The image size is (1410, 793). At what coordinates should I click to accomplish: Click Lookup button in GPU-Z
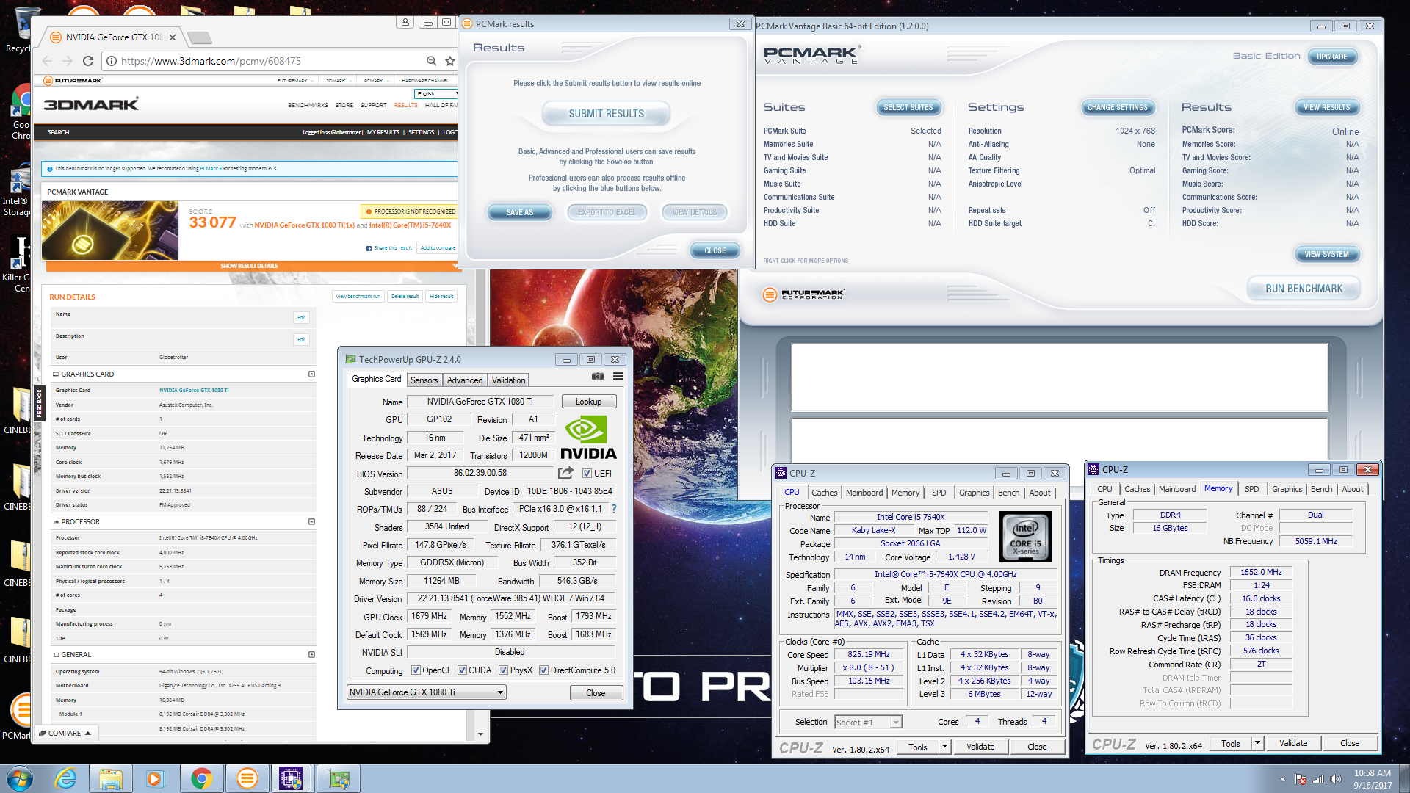(x=588, y=402)
